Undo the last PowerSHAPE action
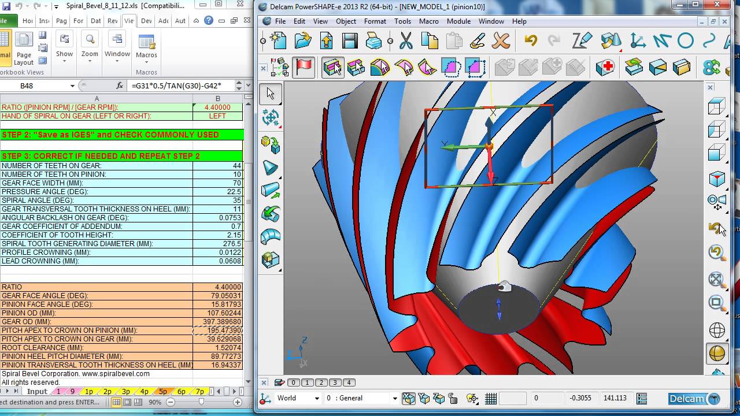 tap(531, 41)
